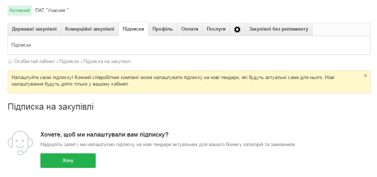Open the Державні закупівлі tab
The width and height of the screenshot is (377, 177).
coord(34,29)
